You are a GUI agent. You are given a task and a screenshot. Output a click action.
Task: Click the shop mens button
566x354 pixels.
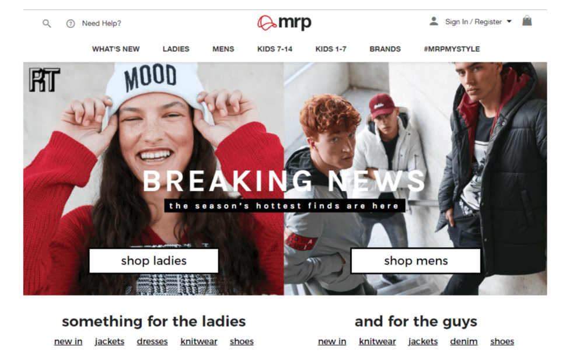[416, 261]
